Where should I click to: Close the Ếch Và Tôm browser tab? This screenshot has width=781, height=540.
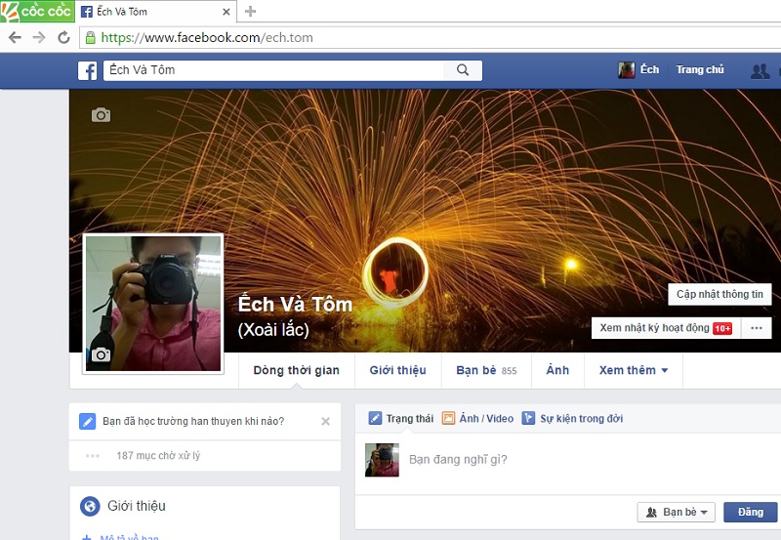[226, 12]
